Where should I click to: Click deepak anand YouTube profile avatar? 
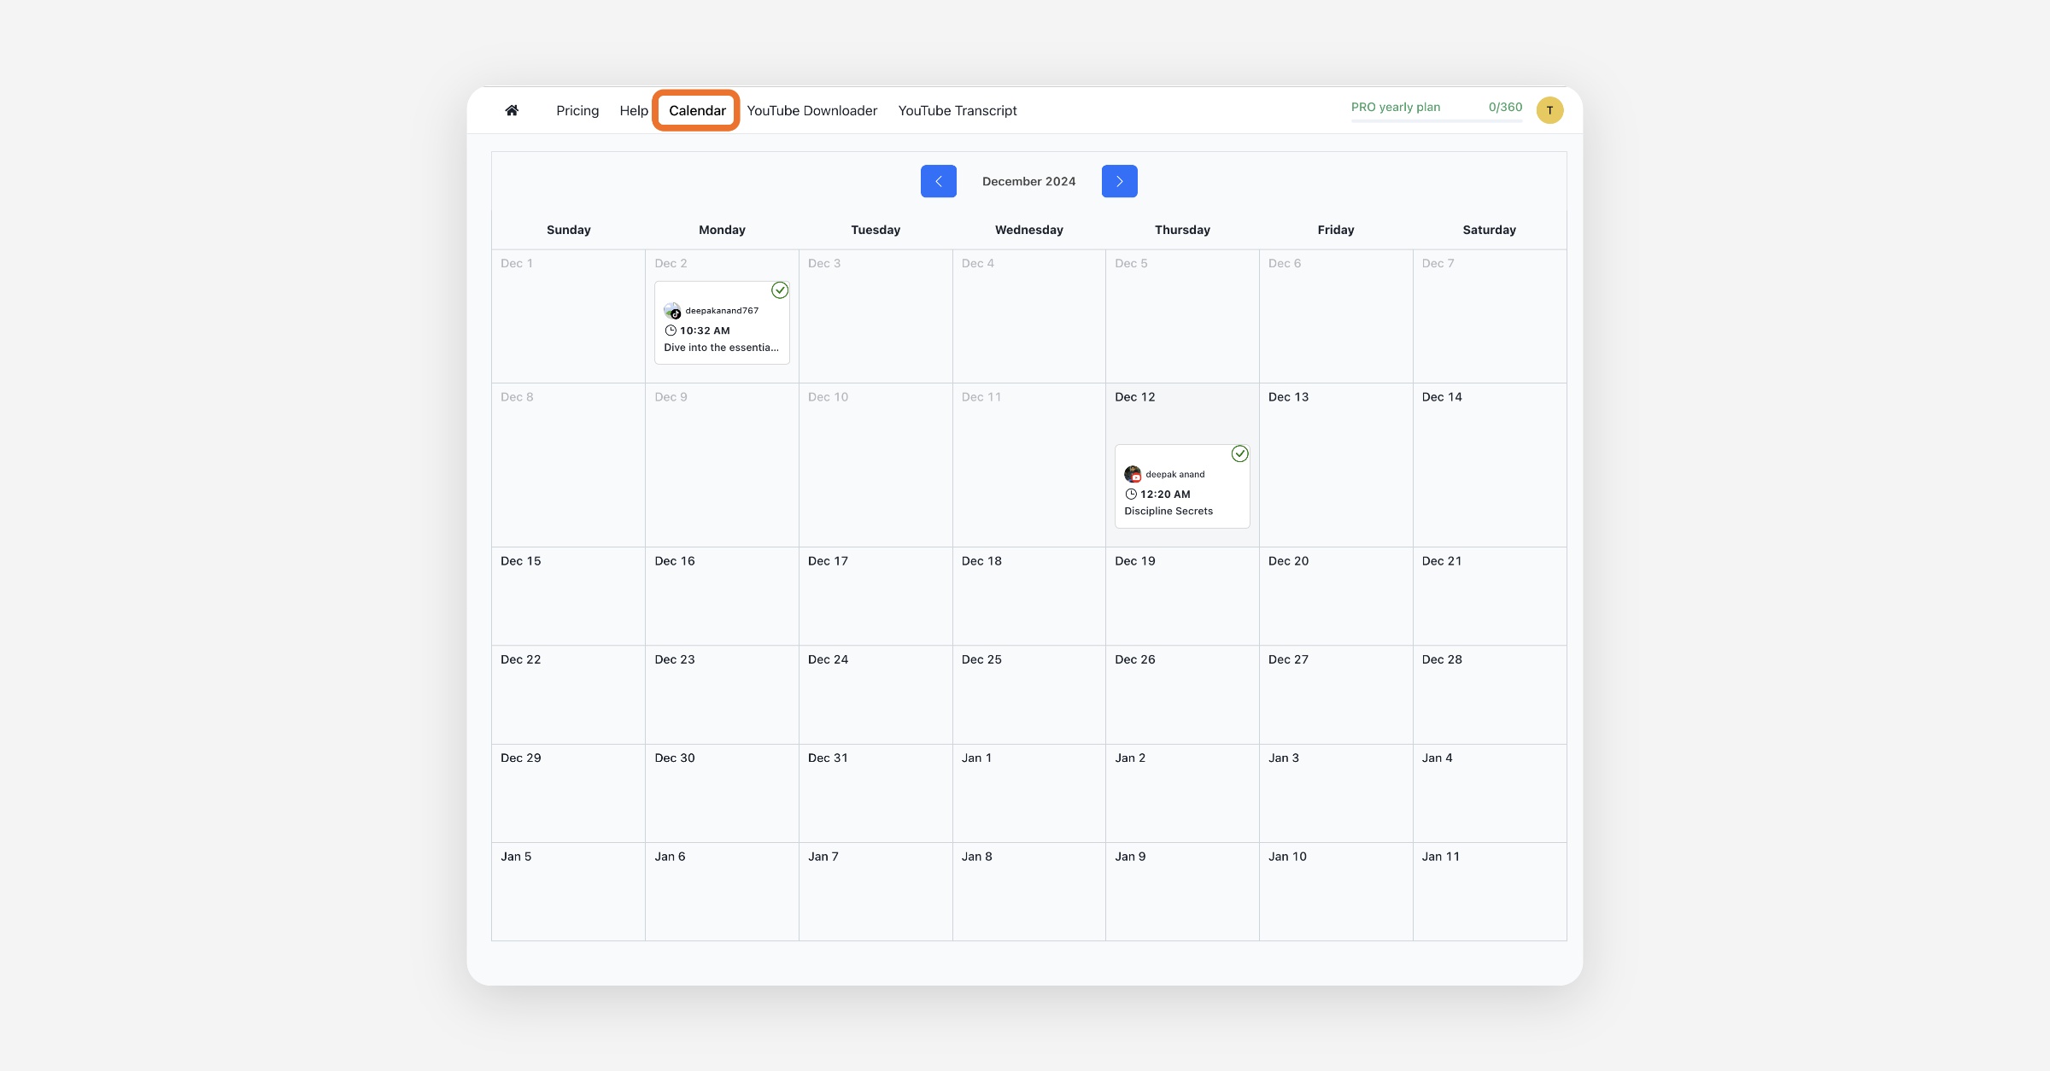[x=1133, y=474]
